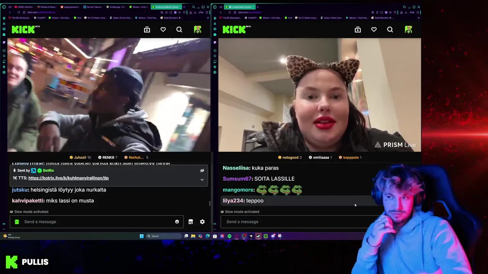Open the emoji picker in left chat input
This screenshot has width=488, height=274.
tap(177, 222)
